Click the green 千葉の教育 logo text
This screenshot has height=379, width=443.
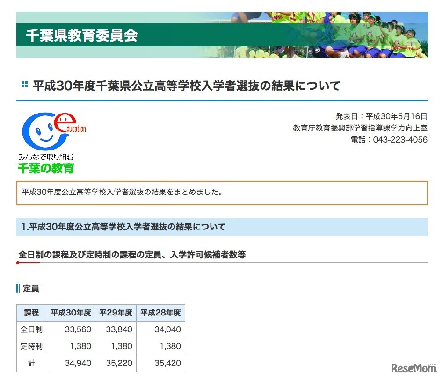pyautogui.click(x=45, y=169)
